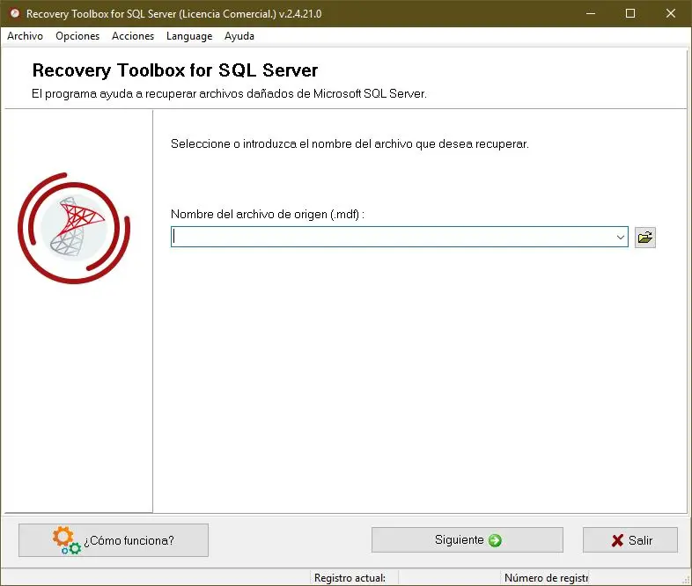This screenshot has width=692, height=586.
Task: Click the SQL Server recovery logo
Action: pyautogui.click(x=74, y=229)
